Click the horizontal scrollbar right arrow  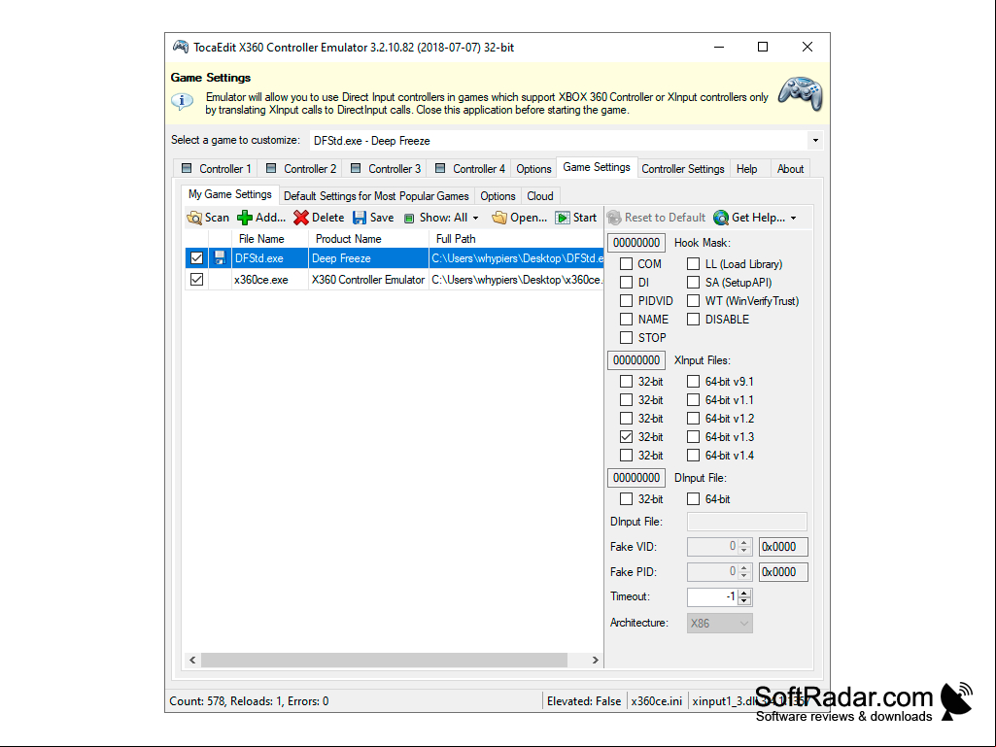pyautogui.click(x=596, y=660)
